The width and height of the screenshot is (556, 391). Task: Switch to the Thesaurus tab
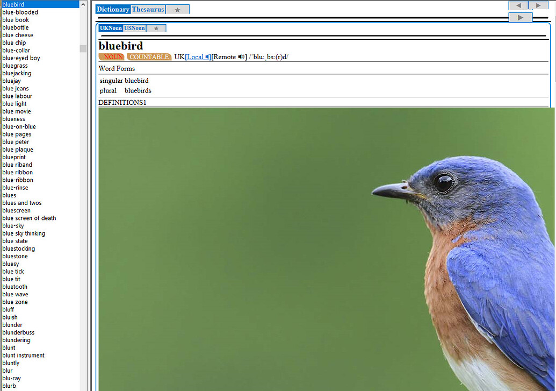(x=148, y=10)
